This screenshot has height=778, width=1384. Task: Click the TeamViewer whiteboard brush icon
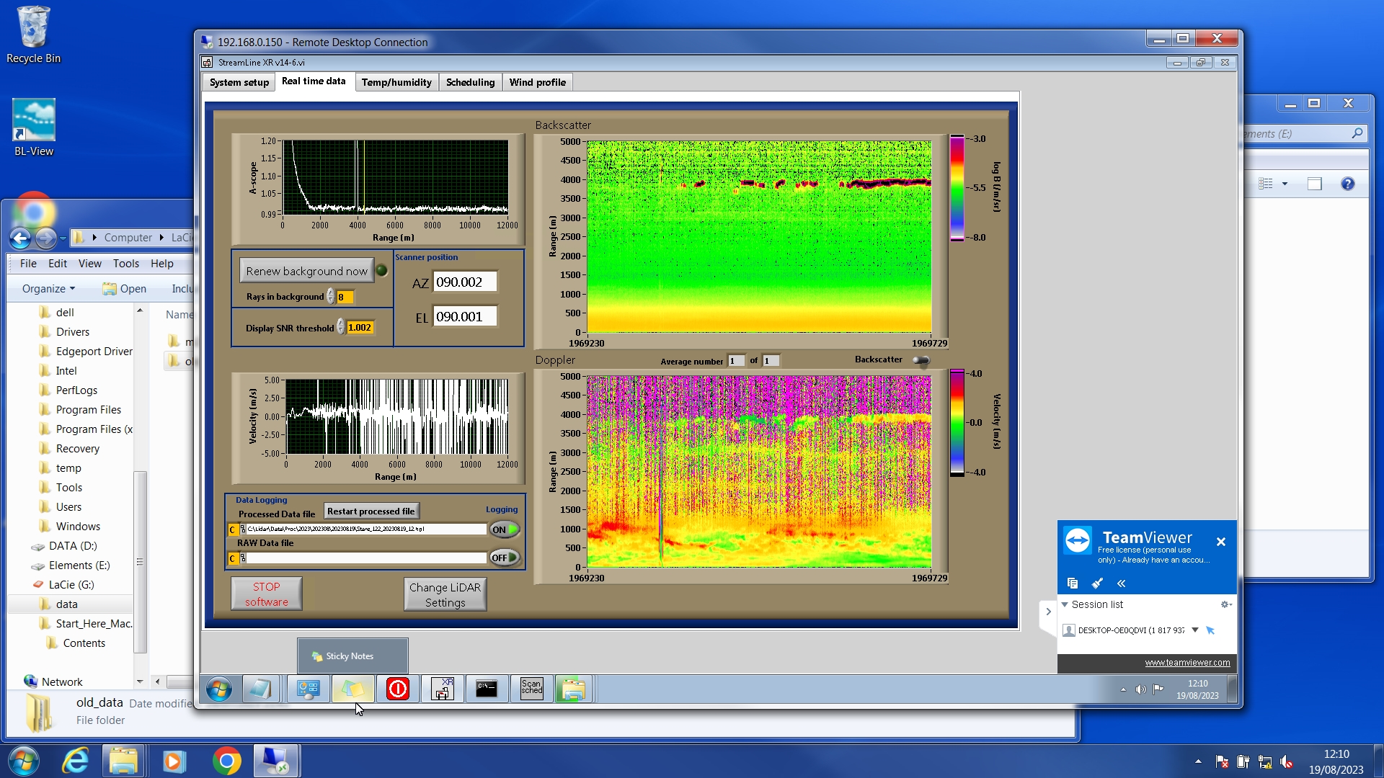pyautogui.click(x=1097, y=583)
